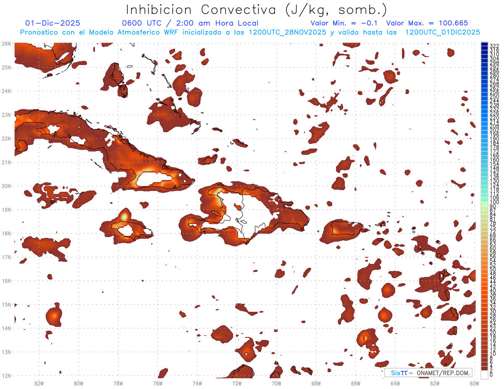
Task: Click the darkest blue swatch labeled 322
Action: click(x=485, y=45)
